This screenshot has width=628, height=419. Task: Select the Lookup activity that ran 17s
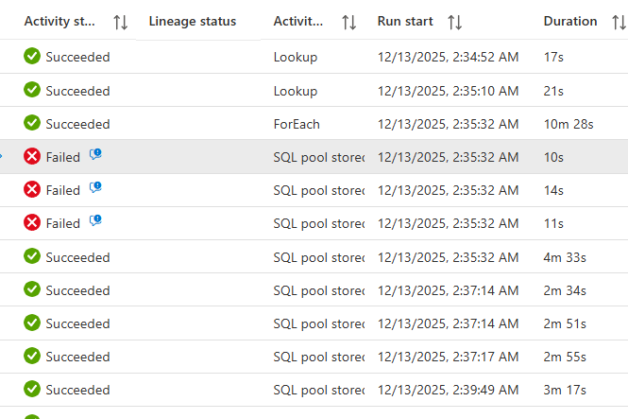pos(295,57)
